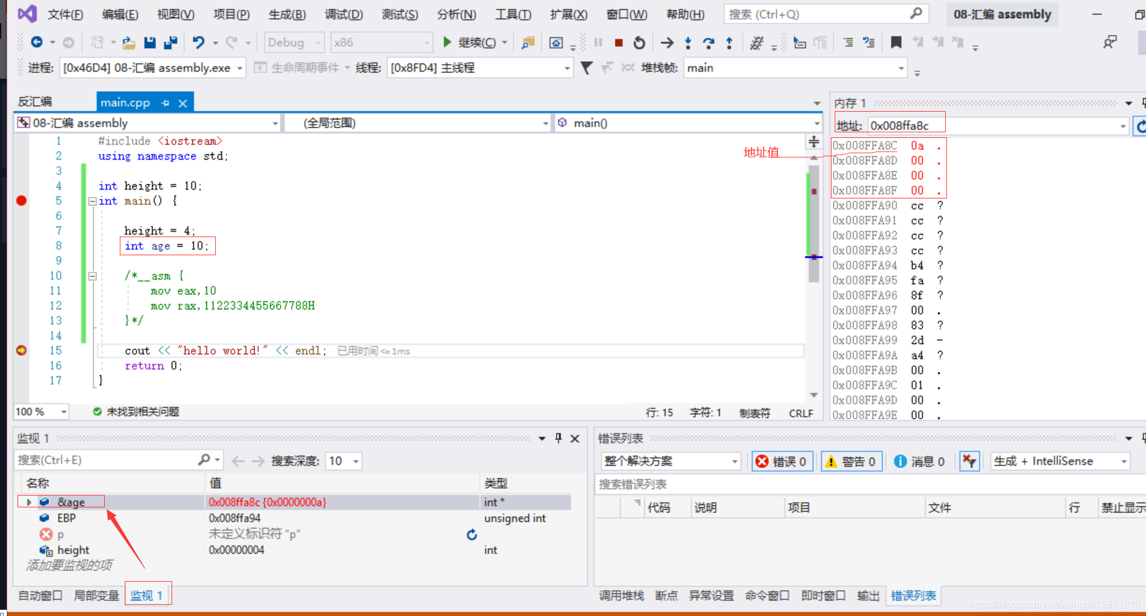The height and width of the screenshot is (616, 1146).
Task: Switch to the 调用堆栈 tab
Action: (621, 595)
